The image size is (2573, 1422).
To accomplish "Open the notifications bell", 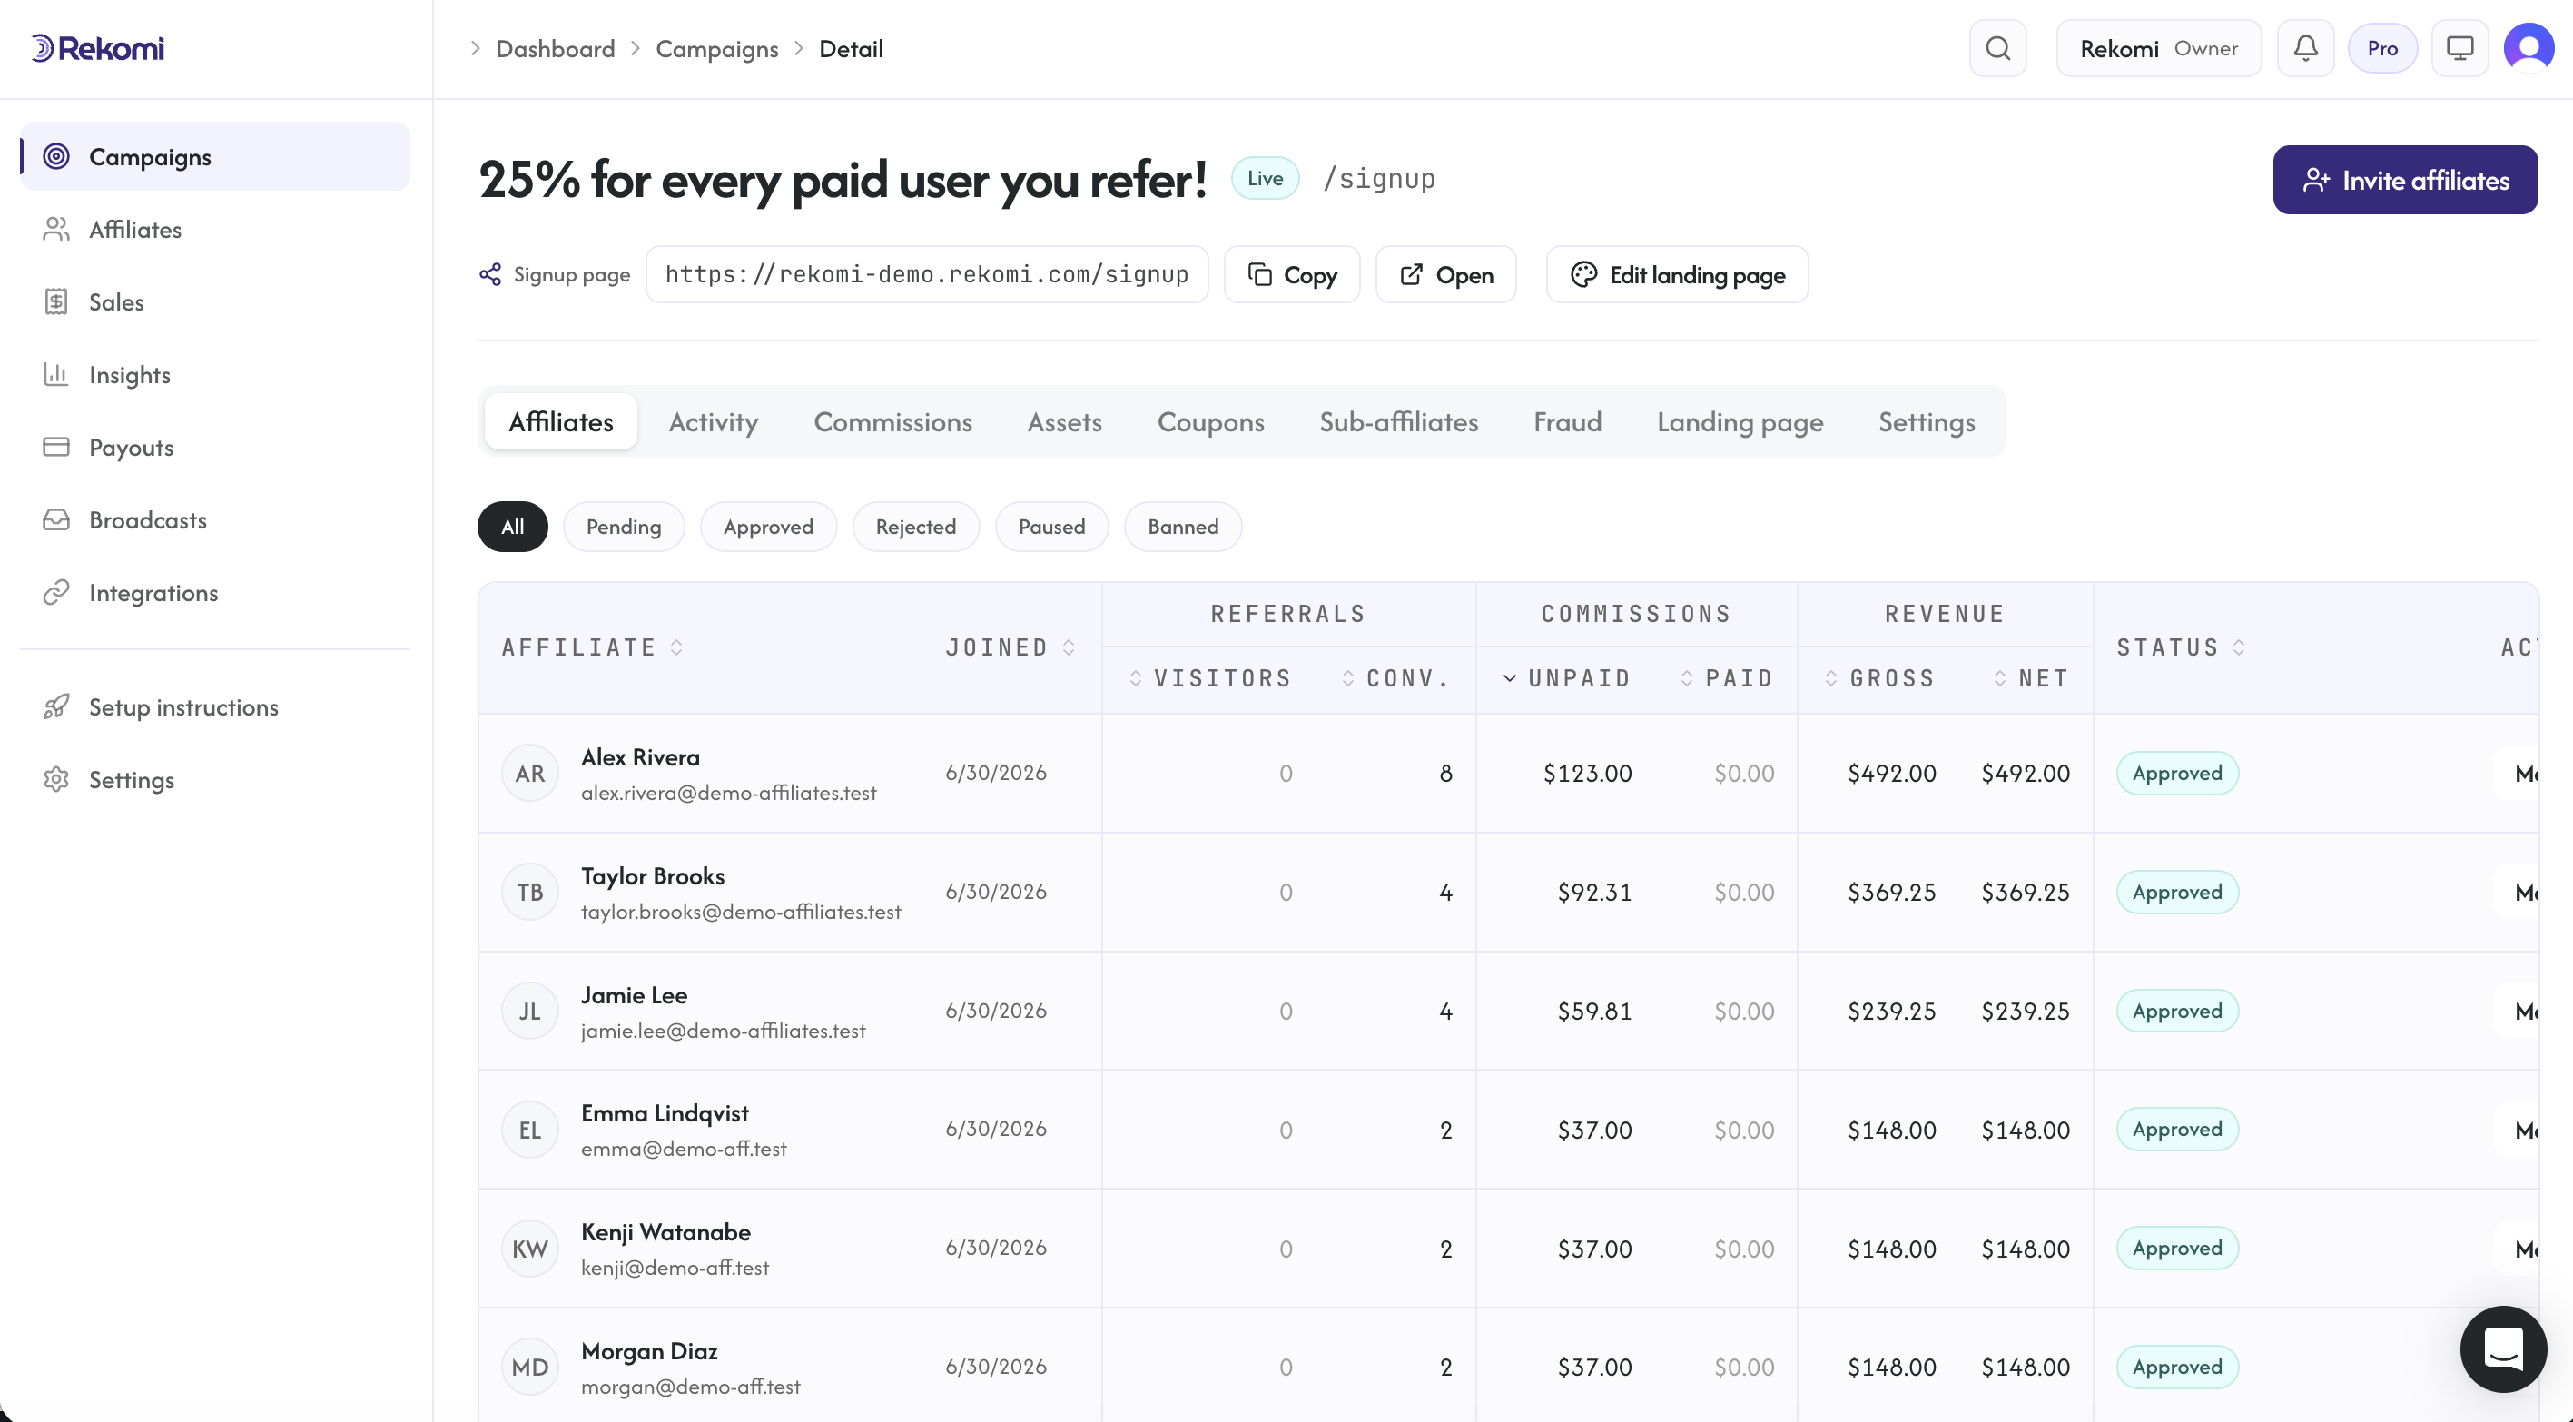I will pyautogui.click(x=2305, y=48).
